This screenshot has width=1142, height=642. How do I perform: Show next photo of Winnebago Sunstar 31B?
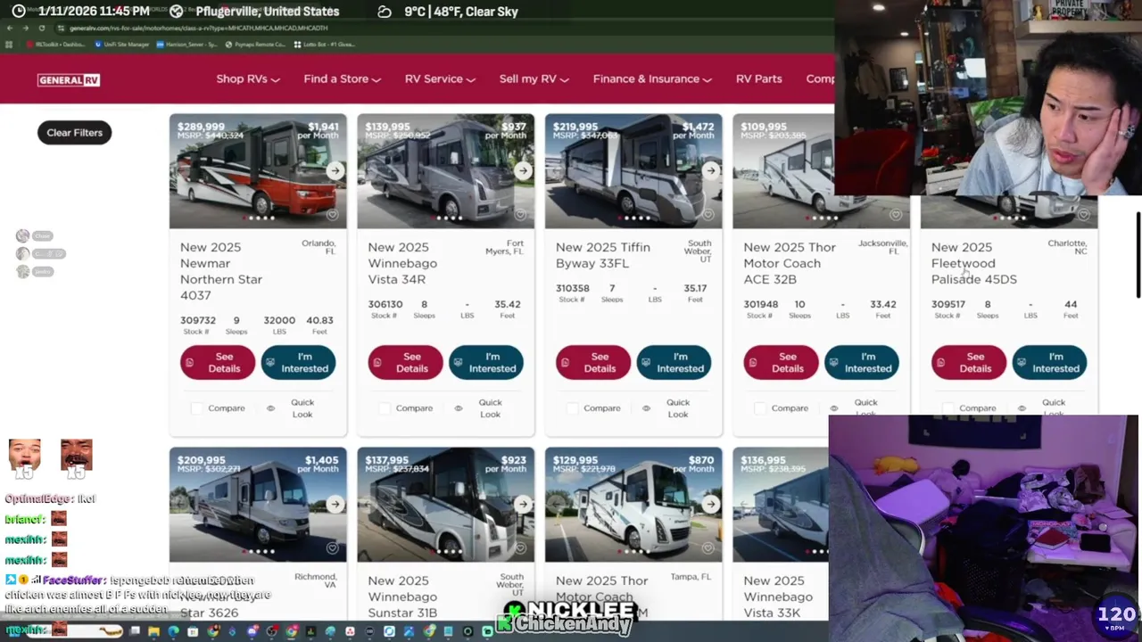coord(523,504)
